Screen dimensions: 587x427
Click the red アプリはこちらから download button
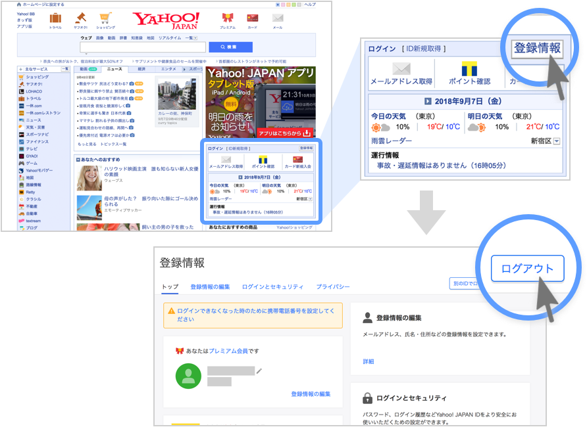tap(284, 133)
